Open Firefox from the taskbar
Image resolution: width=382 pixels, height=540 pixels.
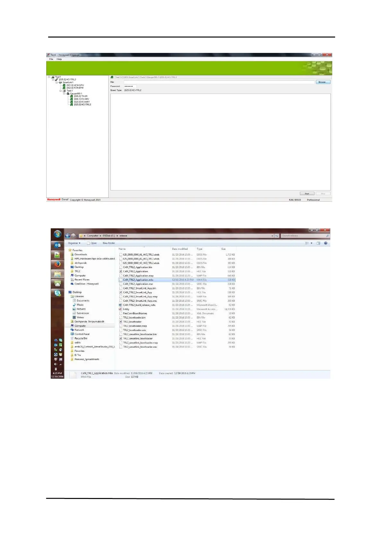57,264
